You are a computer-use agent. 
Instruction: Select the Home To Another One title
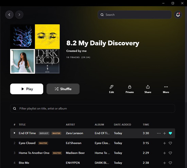(x=34, y=153)
